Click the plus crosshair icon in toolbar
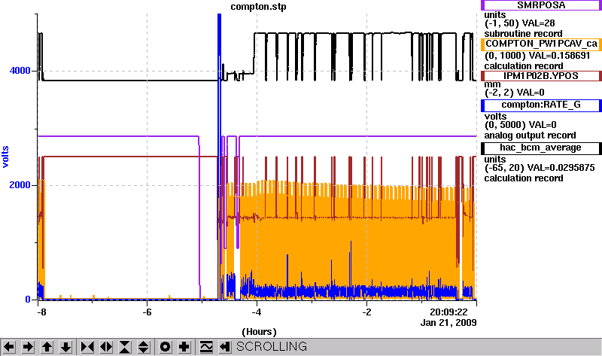Image resolution: width=602 pixels, height=356 pixels. point(184,347)
